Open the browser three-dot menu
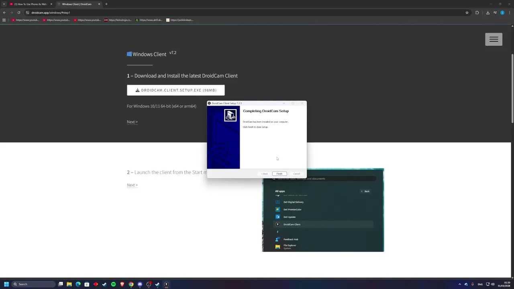 tap(509, 12)
